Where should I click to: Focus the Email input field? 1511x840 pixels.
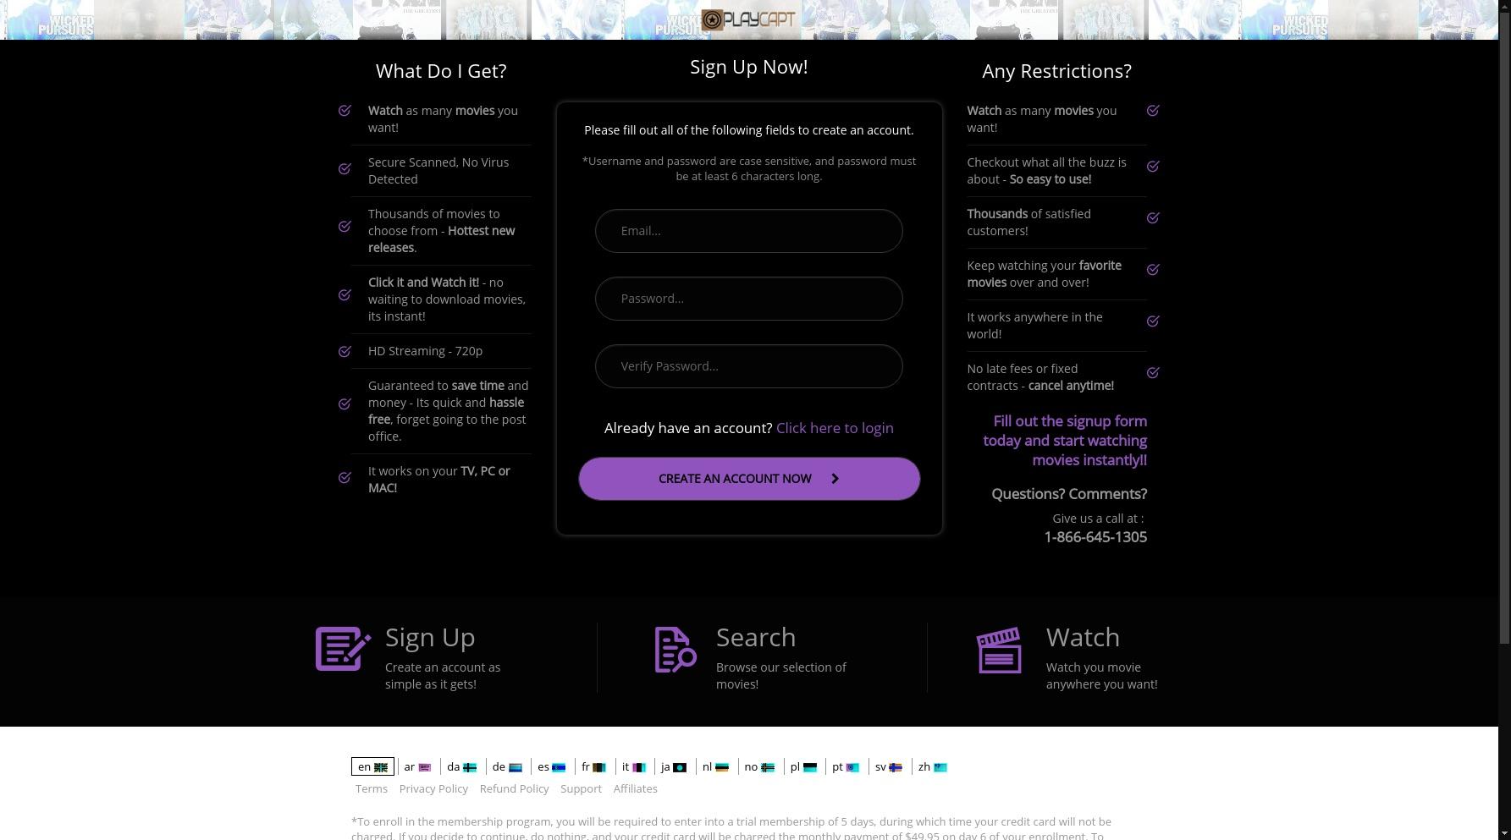coord(748,231)
